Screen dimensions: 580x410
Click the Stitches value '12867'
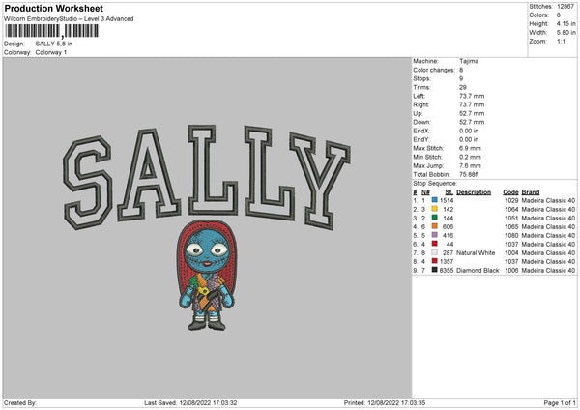(565, 7)
